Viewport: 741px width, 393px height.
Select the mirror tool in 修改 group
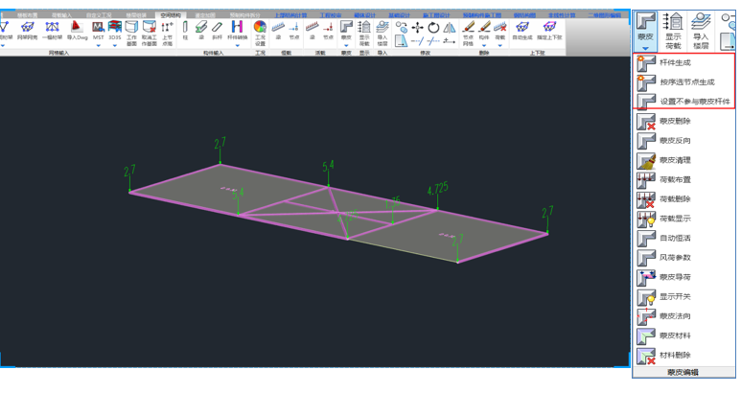[x=450, y=27]
